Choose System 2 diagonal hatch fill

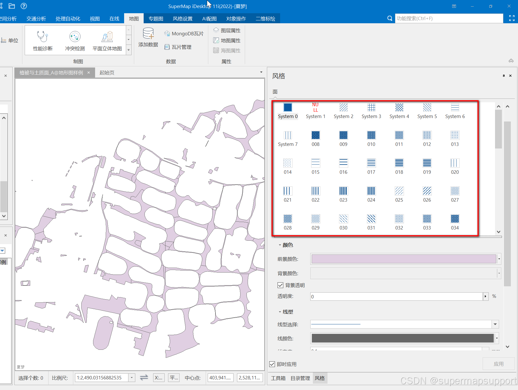343,111
